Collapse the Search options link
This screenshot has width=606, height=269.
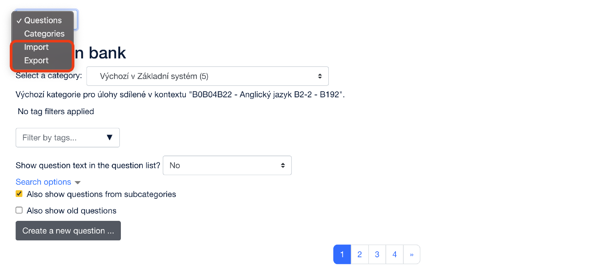(43, 182)
